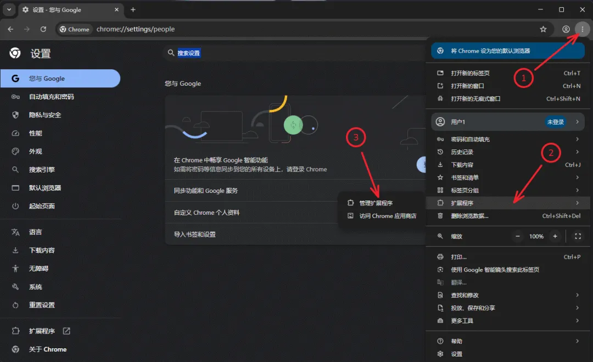Expand 历史记录 submenu

pyautogui.click(x=508, y=152)
